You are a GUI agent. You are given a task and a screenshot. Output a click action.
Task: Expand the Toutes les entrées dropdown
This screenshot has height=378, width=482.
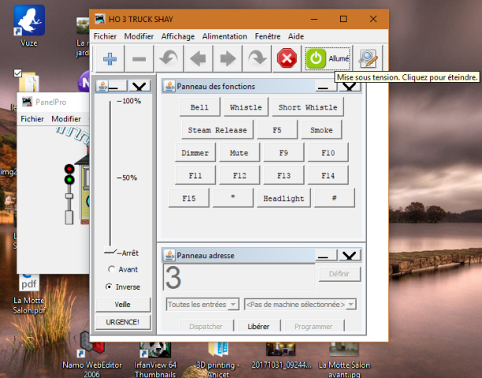tap(202, 304)
